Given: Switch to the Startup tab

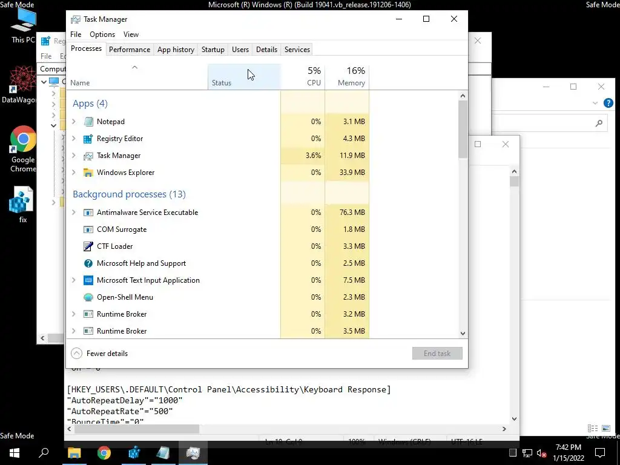Looking at the screenshot, I should click(x=213, y=50).
